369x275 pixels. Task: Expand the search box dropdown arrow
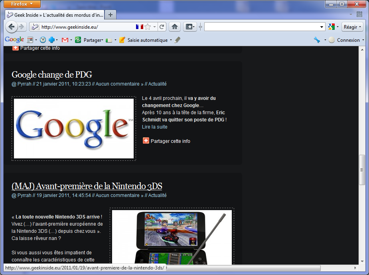click(x=322, y=27)
